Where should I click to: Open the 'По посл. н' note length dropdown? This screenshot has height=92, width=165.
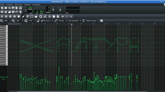tap(47, 21)
